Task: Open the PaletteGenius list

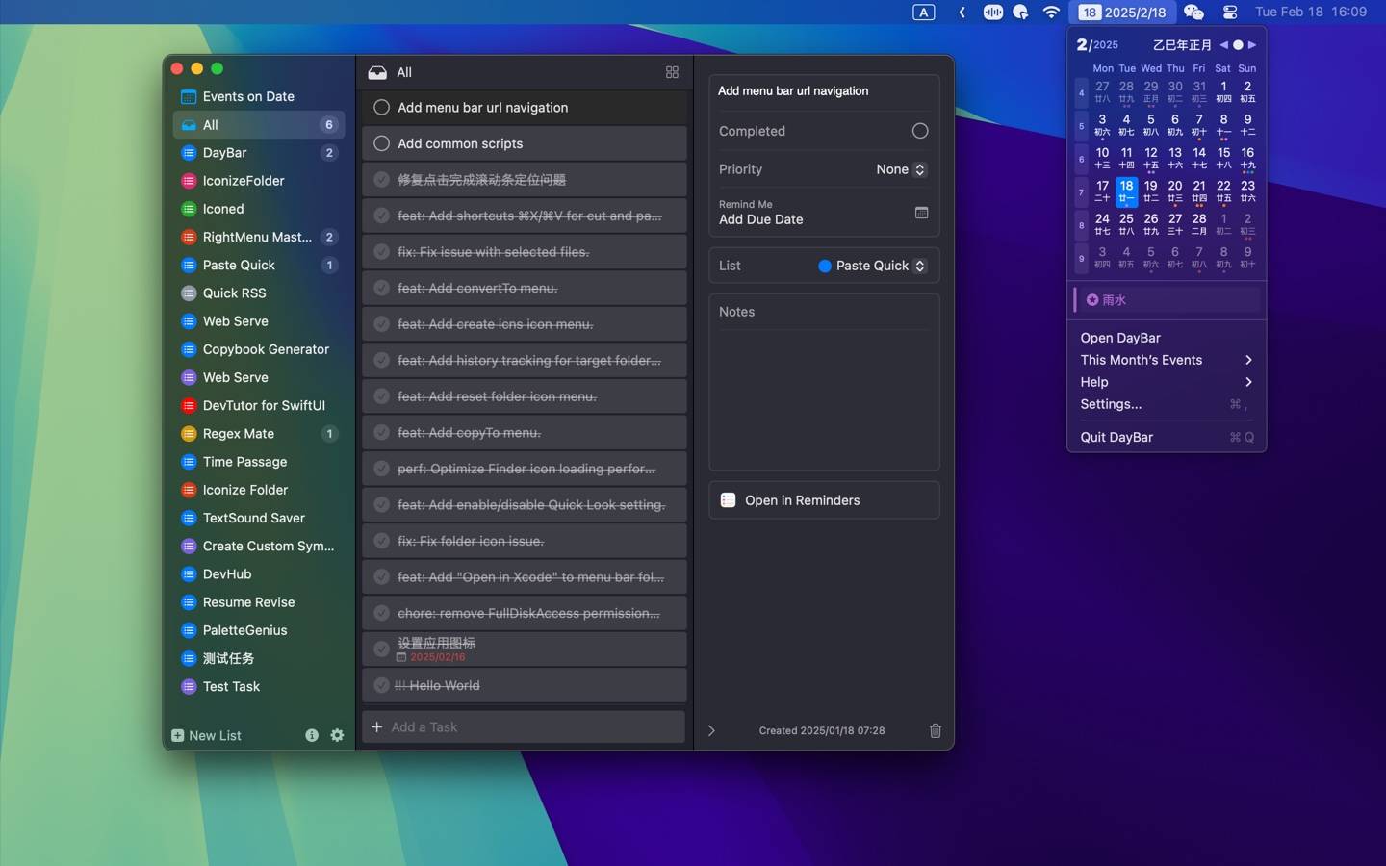Action: 259,631
